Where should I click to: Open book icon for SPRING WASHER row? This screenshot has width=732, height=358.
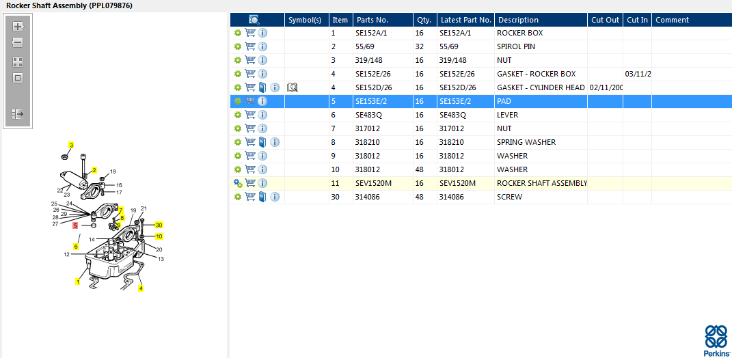click(x=262, y=142)
